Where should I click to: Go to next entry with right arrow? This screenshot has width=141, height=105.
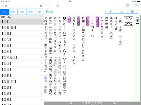tap(114, 103)
